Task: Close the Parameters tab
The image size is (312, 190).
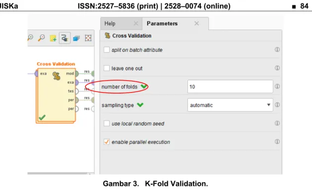Action: click(x=196, y=23)
